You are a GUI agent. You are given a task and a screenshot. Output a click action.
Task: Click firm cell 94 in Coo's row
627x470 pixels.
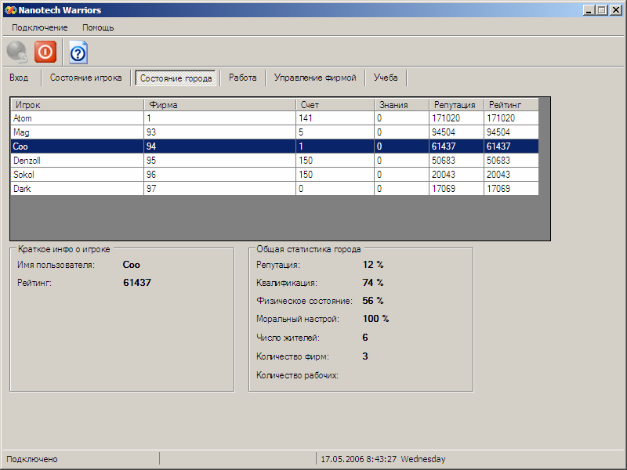[x=219, y=146]
